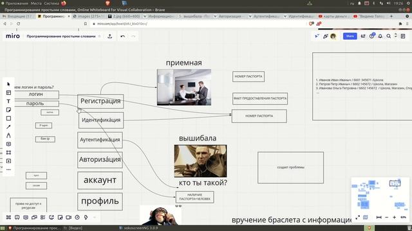Open the user avatar menu

point(333,36)
